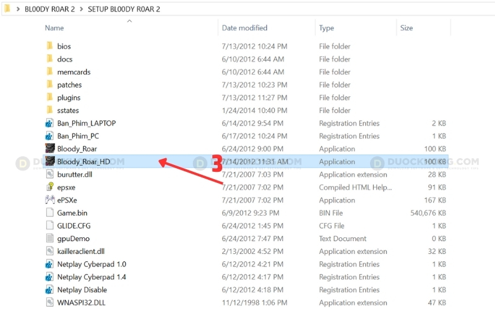Expand the breadcrumb chevron before BLOODY ROAR 2
The height and width of the screenshot is (309, 495).
tap(17, 9)
